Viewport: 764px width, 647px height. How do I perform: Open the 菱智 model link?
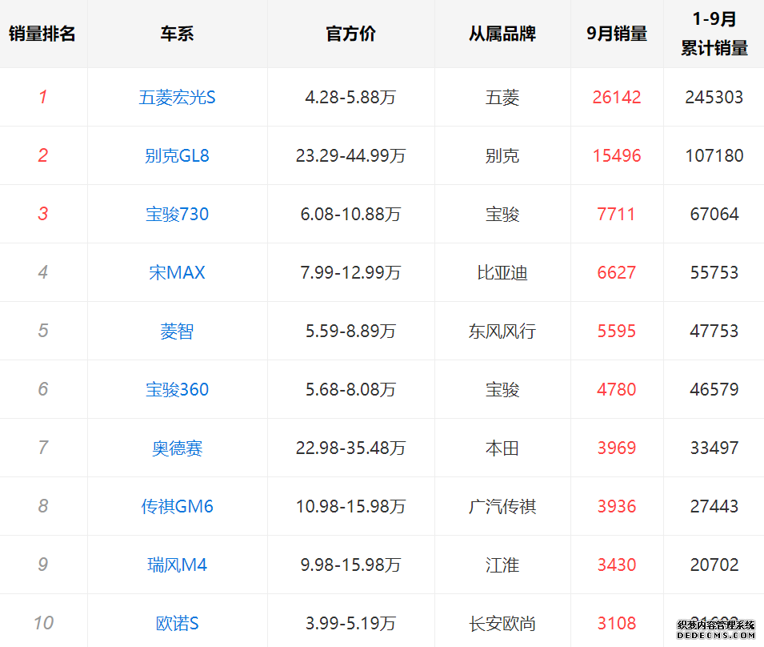(x=177, y=331)
